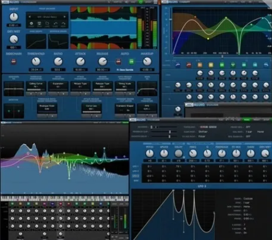Open the compressor hamburger menu
Image resolution: width=272 pixels, height=240 pixels.
pyautogui.click(x=156, y=2)
